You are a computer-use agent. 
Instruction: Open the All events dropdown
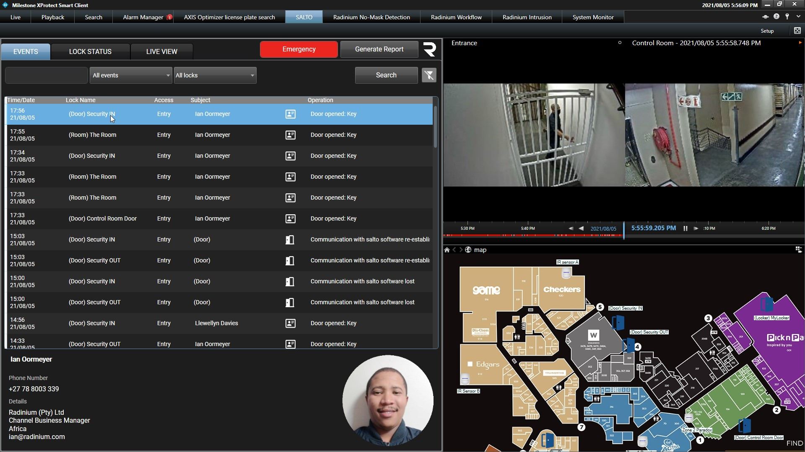coord(131,75)
